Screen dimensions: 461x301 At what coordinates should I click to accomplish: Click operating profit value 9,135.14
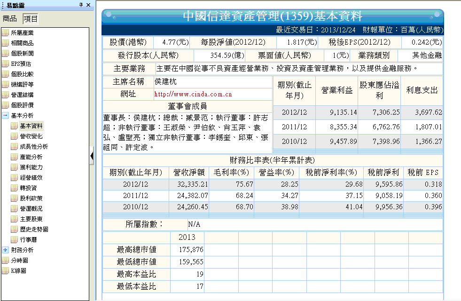tap(343, 112)
